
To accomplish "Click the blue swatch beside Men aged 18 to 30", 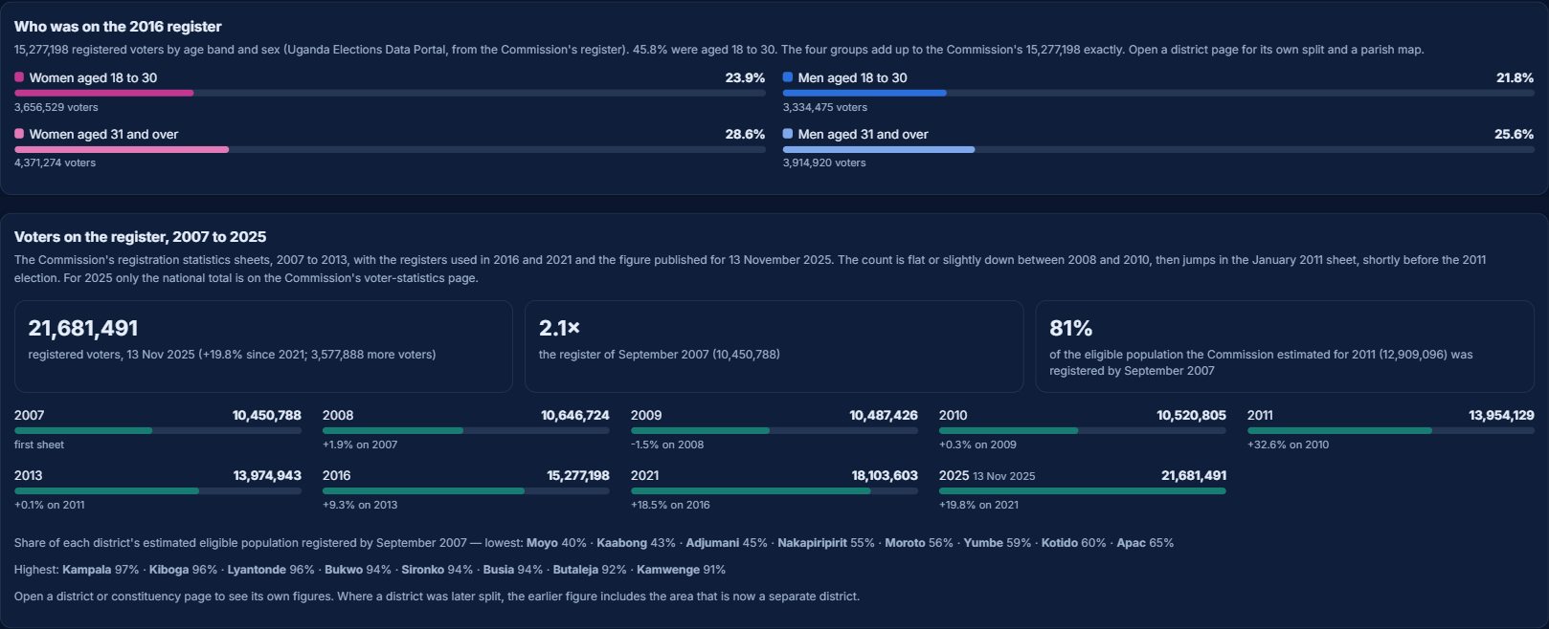I will (x=788, y=77).
